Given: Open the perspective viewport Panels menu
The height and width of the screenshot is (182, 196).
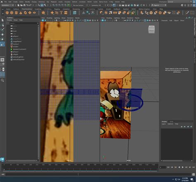Looking at the screenshot, I should [x=137, y=18].
